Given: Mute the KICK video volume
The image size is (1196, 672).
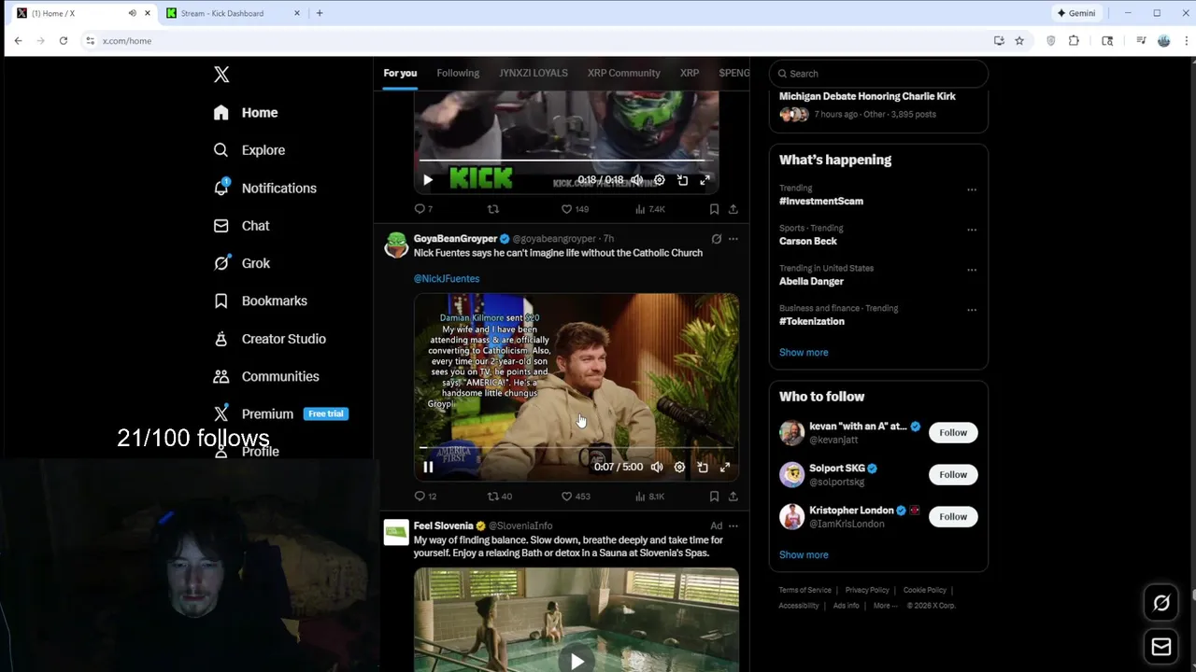Looking at the screenshot, I should (636, 180).
